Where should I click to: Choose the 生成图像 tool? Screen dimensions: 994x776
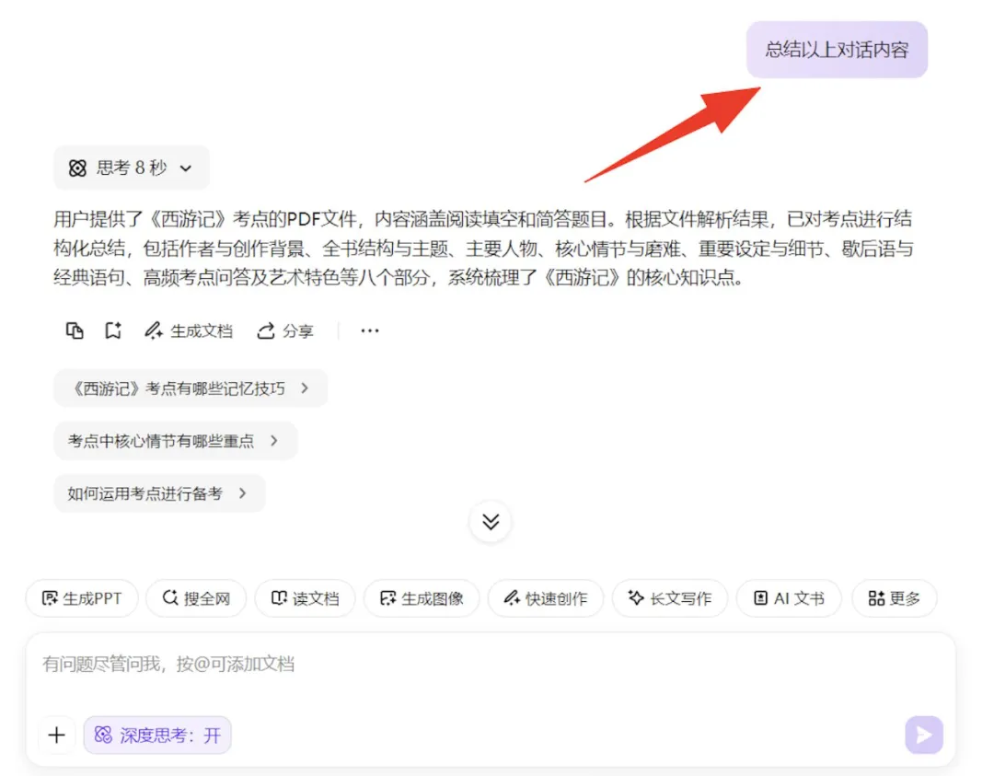point(422,597)
